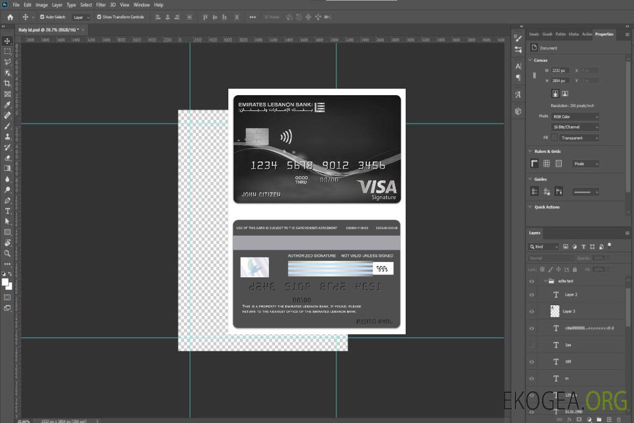This screenshot has width=634, height=423.
Task: Click the canvas Fill color swatch
Action: click(554, 137)
